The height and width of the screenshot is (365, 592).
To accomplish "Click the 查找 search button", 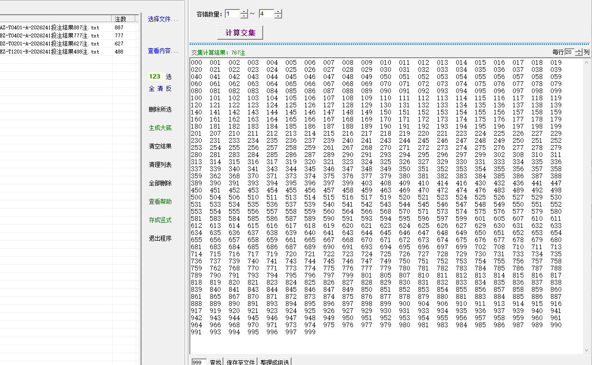I will [215, 362].
